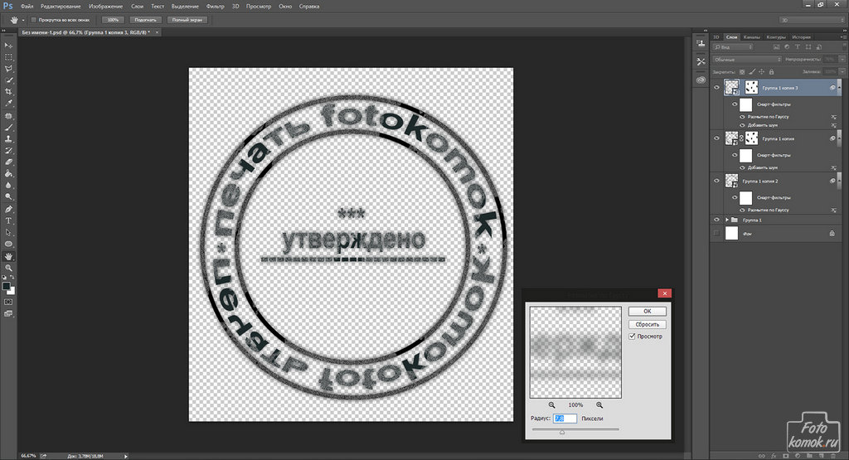Show the Фон background layer
Viewport: 849px width, 460px height.
(717, 233)
